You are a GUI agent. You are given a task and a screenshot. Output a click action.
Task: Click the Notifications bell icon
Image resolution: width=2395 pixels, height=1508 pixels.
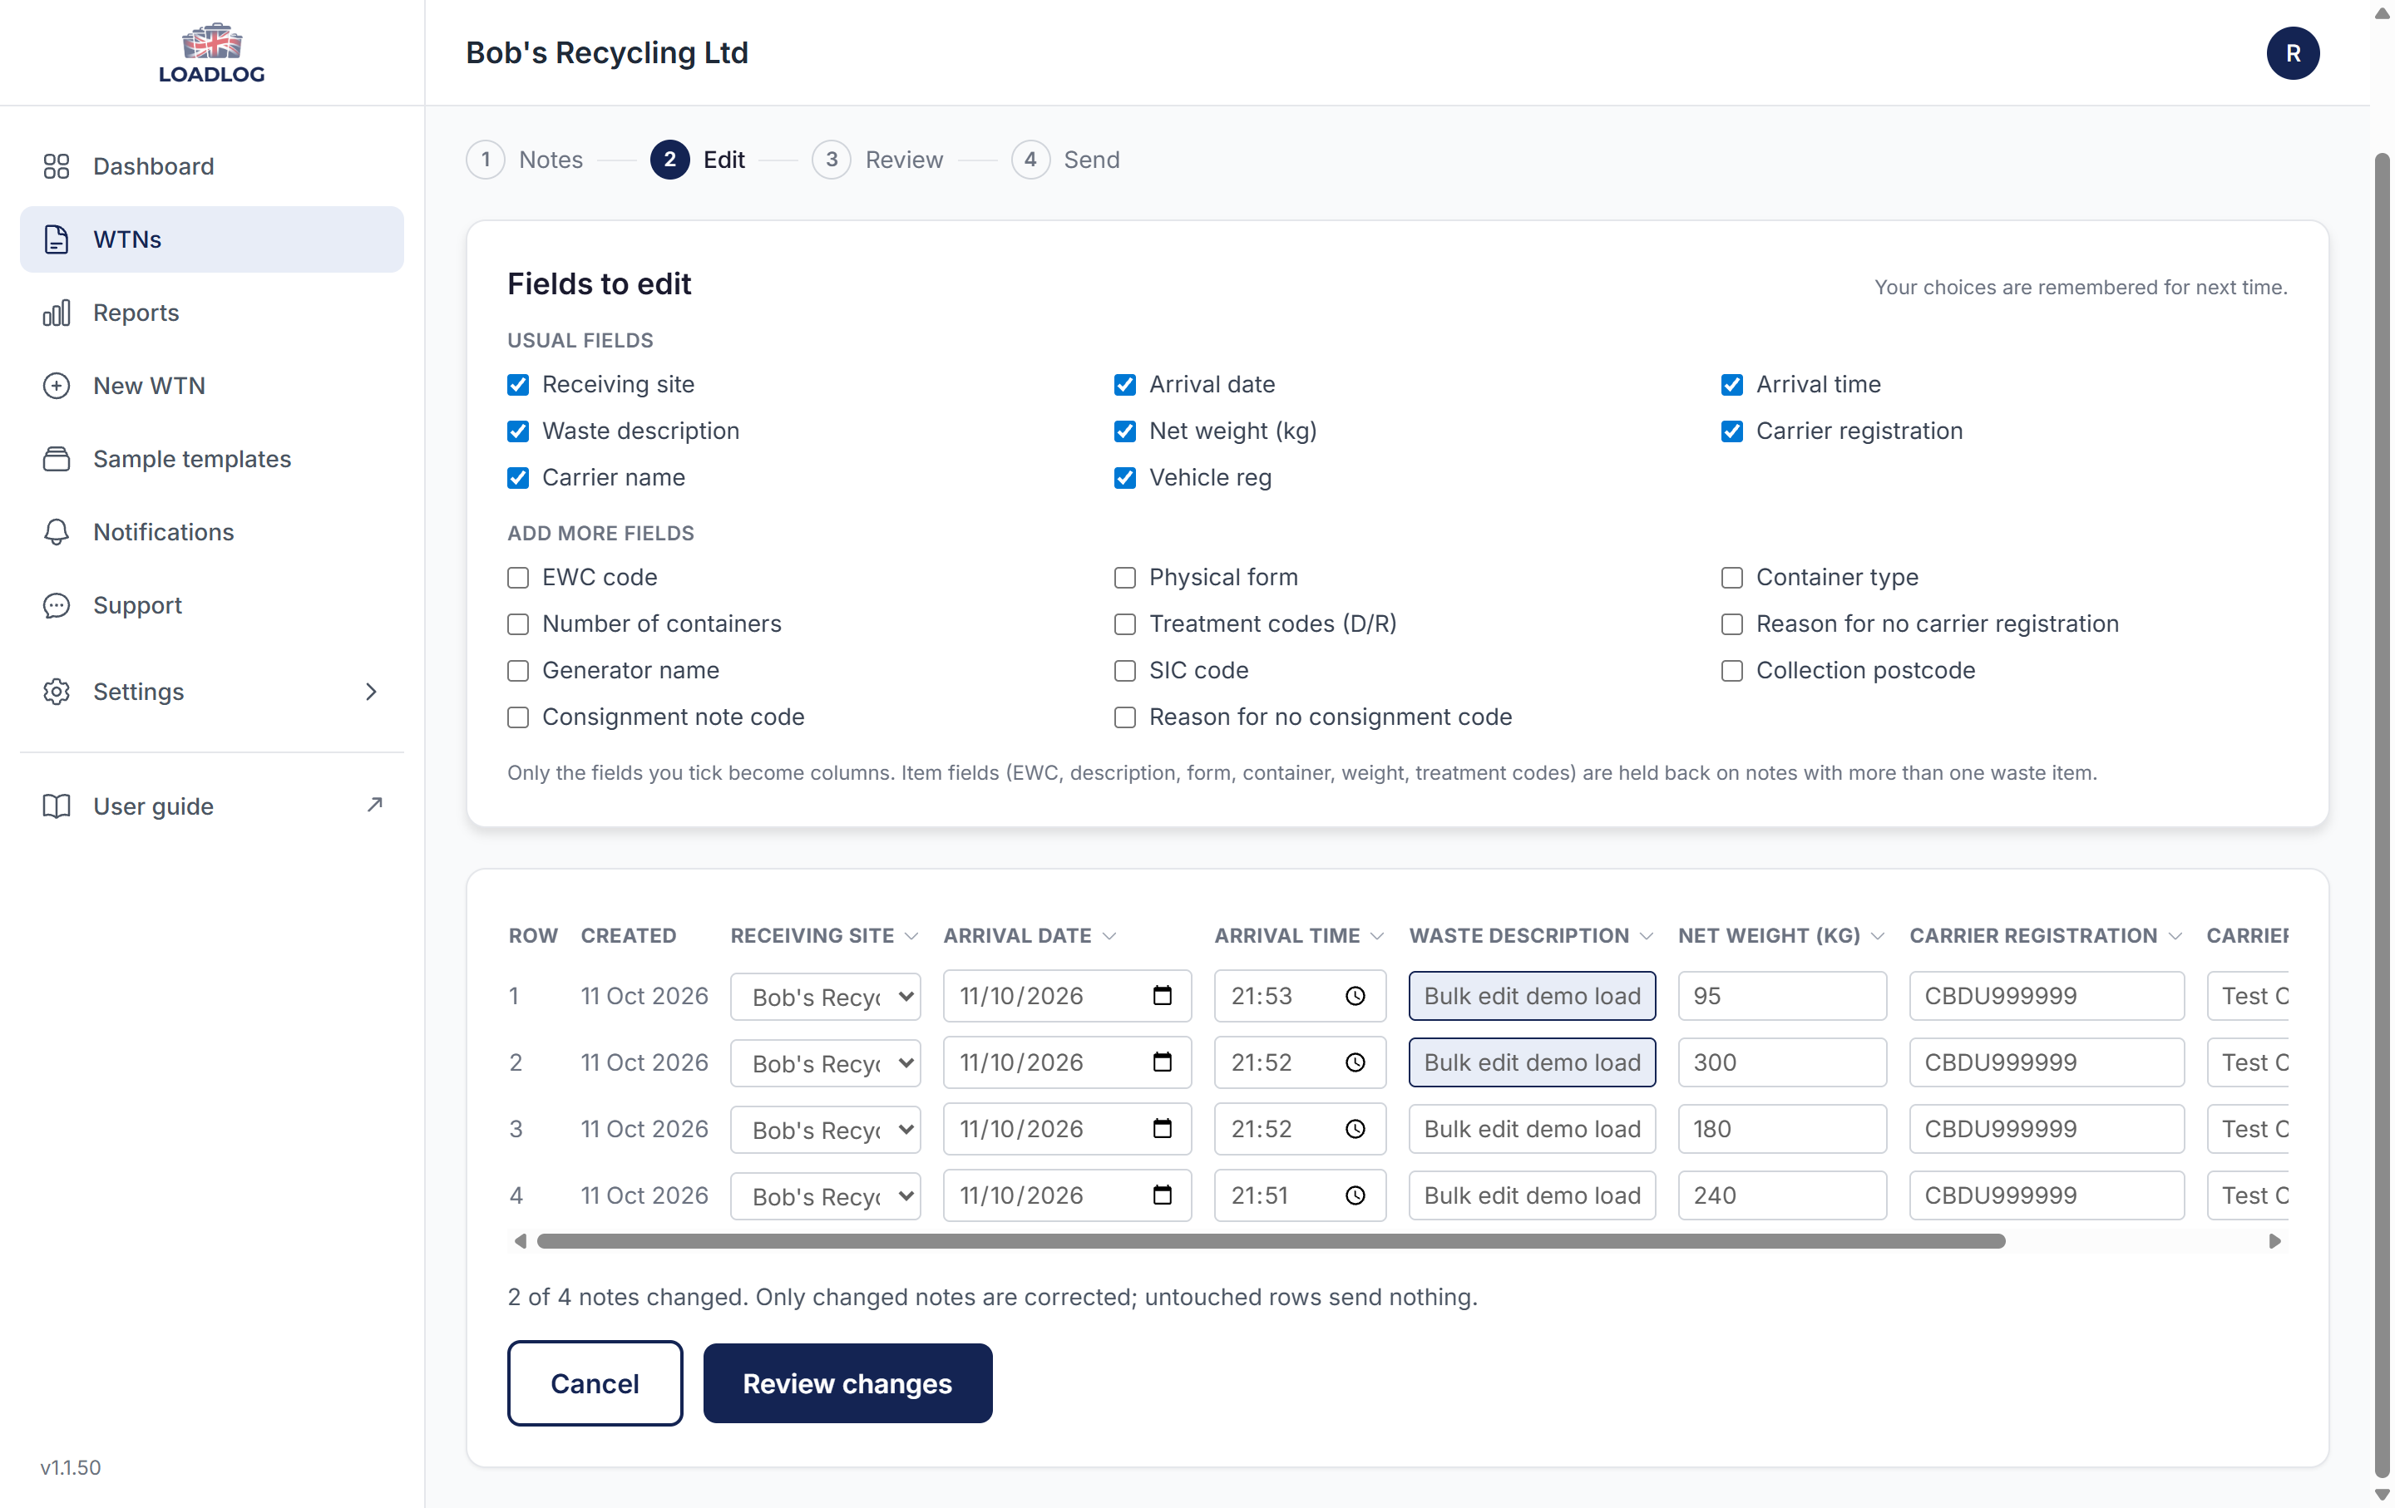pyautogui.click(x=57, y=532)
